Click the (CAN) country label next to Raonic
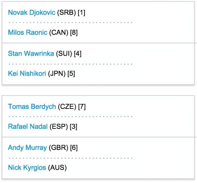This screenshot has height=183, width=197. coord(59,32)
